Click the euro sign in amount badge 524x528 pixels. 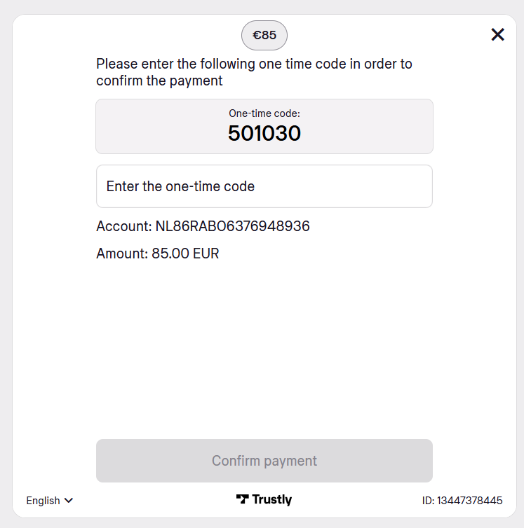point(257,35)
